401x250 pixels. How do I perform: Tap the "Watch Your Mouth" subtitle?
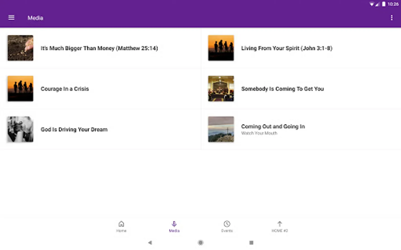coord(259,133)
